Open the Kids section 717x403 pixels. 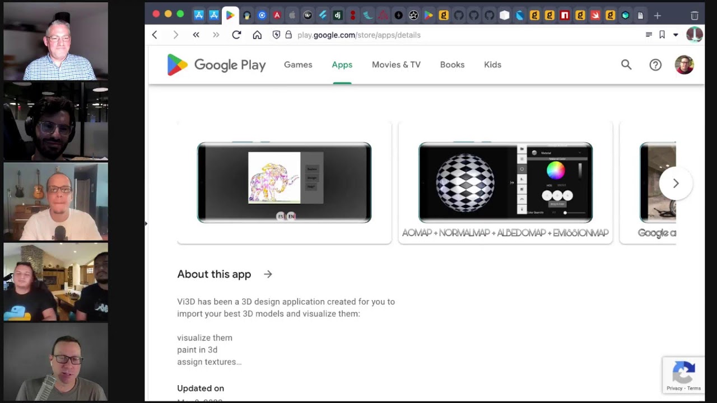pyautogui.click(x=492, y=65)
